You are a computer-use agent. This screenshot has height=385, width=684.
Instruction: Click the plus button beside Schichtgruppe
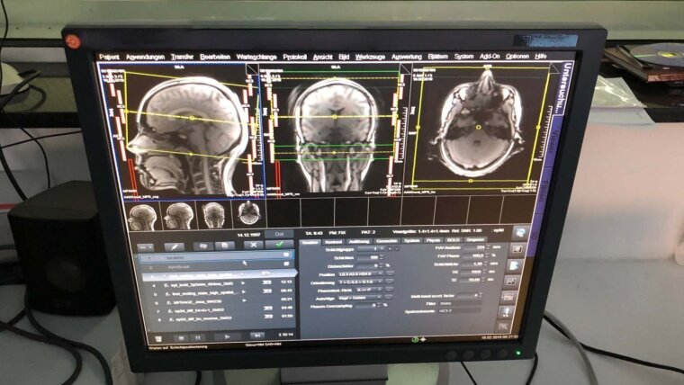(x=390, y=249)
